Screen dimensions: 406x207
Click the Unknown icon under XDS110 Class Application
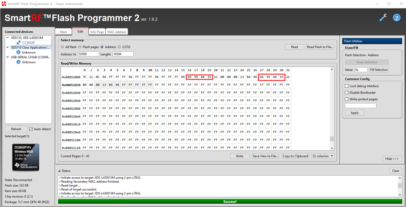(x=18, y=52)
